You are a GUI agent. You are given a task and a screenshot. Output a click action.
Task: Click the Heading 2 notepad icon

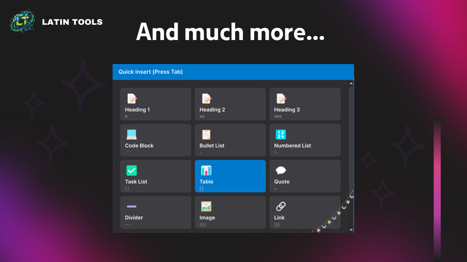[x=207, y=99]
